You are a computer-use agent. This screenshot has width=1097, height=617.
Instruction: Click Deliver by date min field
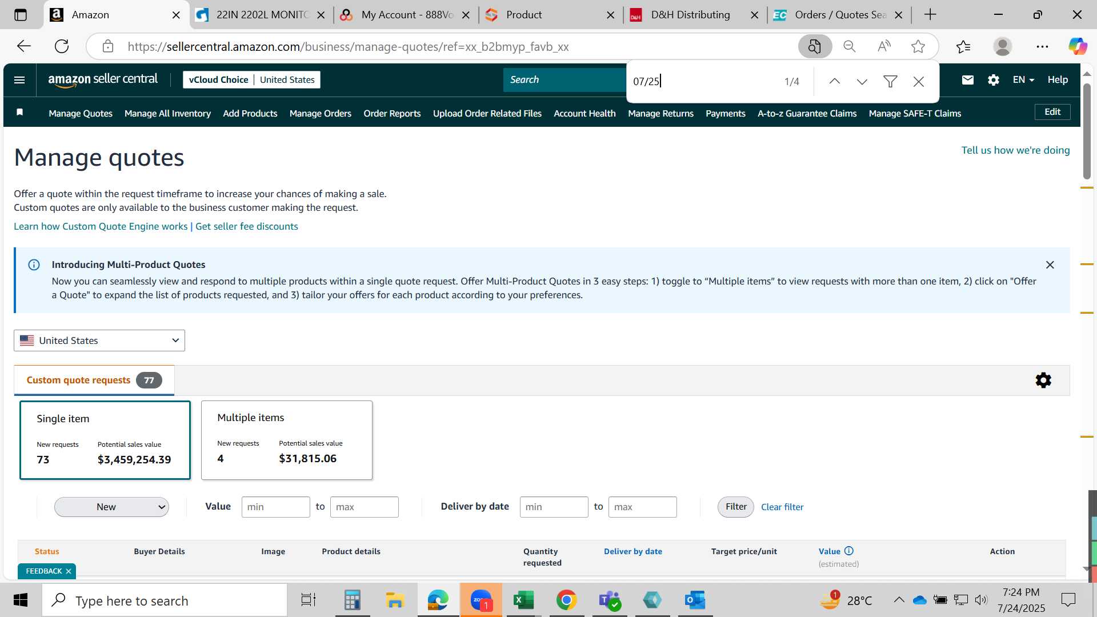pyautogui.click(x=554, y=507)
